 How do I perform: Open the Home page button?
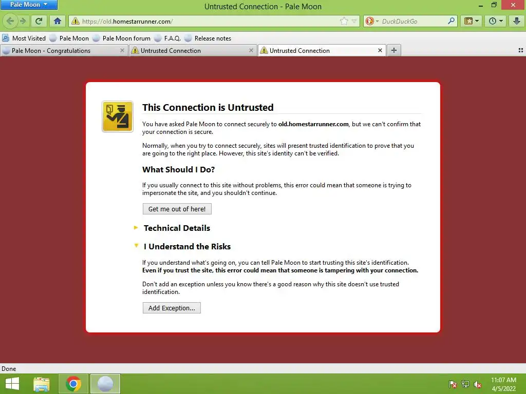point(58,21)
